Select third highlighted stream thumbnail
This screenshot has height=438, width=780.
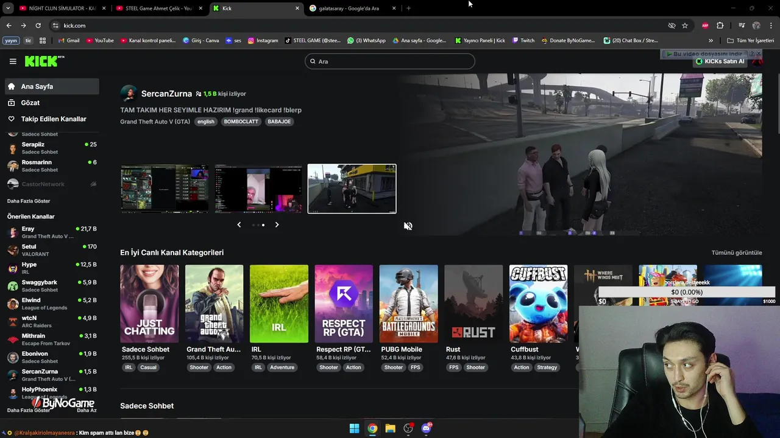352,189
